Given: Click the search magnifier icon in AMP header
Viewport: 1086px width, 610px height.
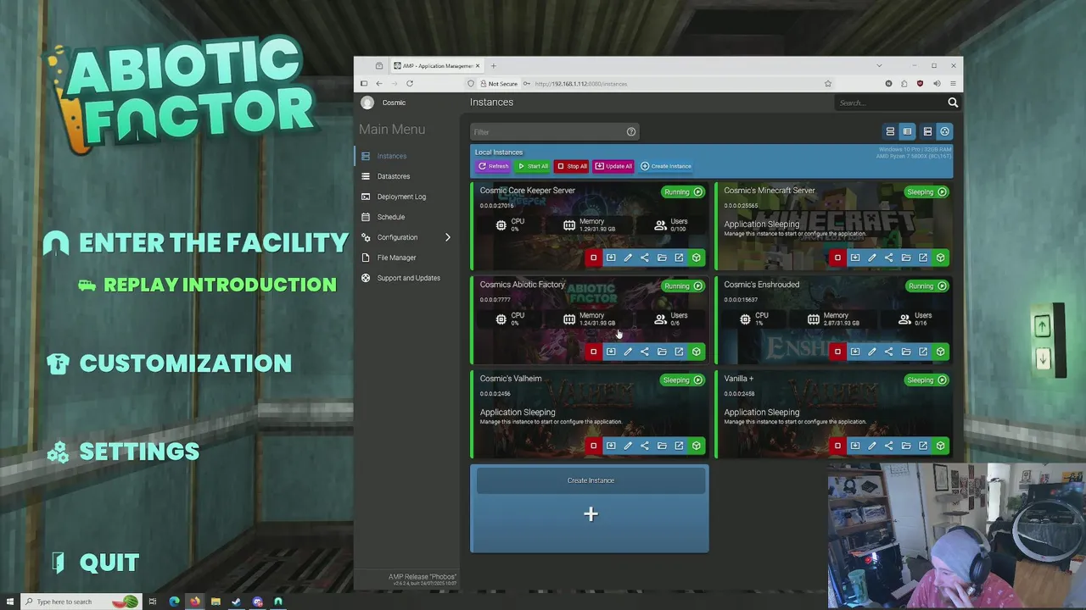Looking at the screenshot, I should [x=953, y=103].
